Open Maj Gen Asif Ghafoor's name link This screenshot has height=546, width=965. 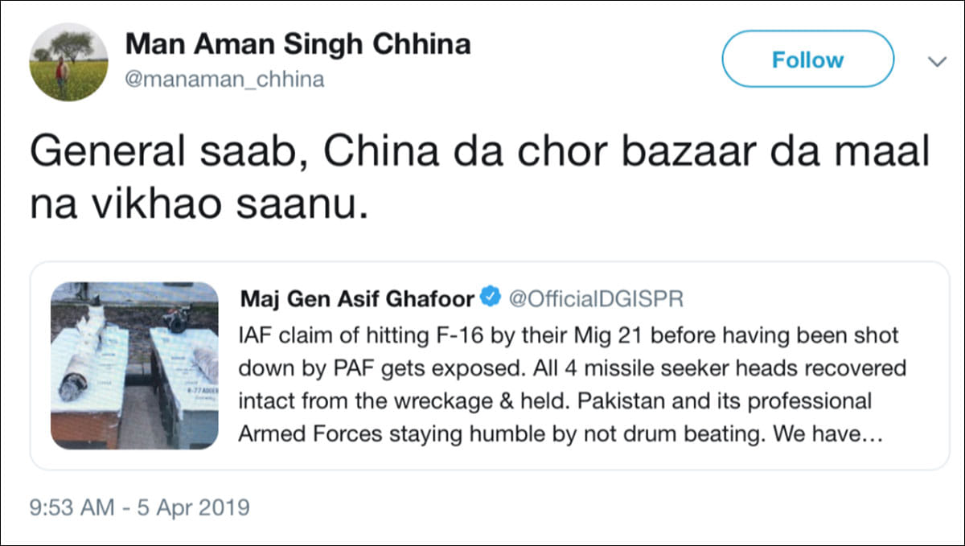(358, 298)
